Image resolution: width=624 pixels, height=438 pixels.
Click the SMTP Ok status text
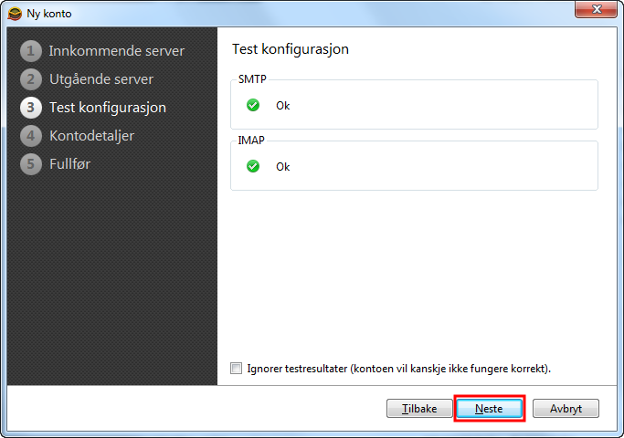coord(283,105)
